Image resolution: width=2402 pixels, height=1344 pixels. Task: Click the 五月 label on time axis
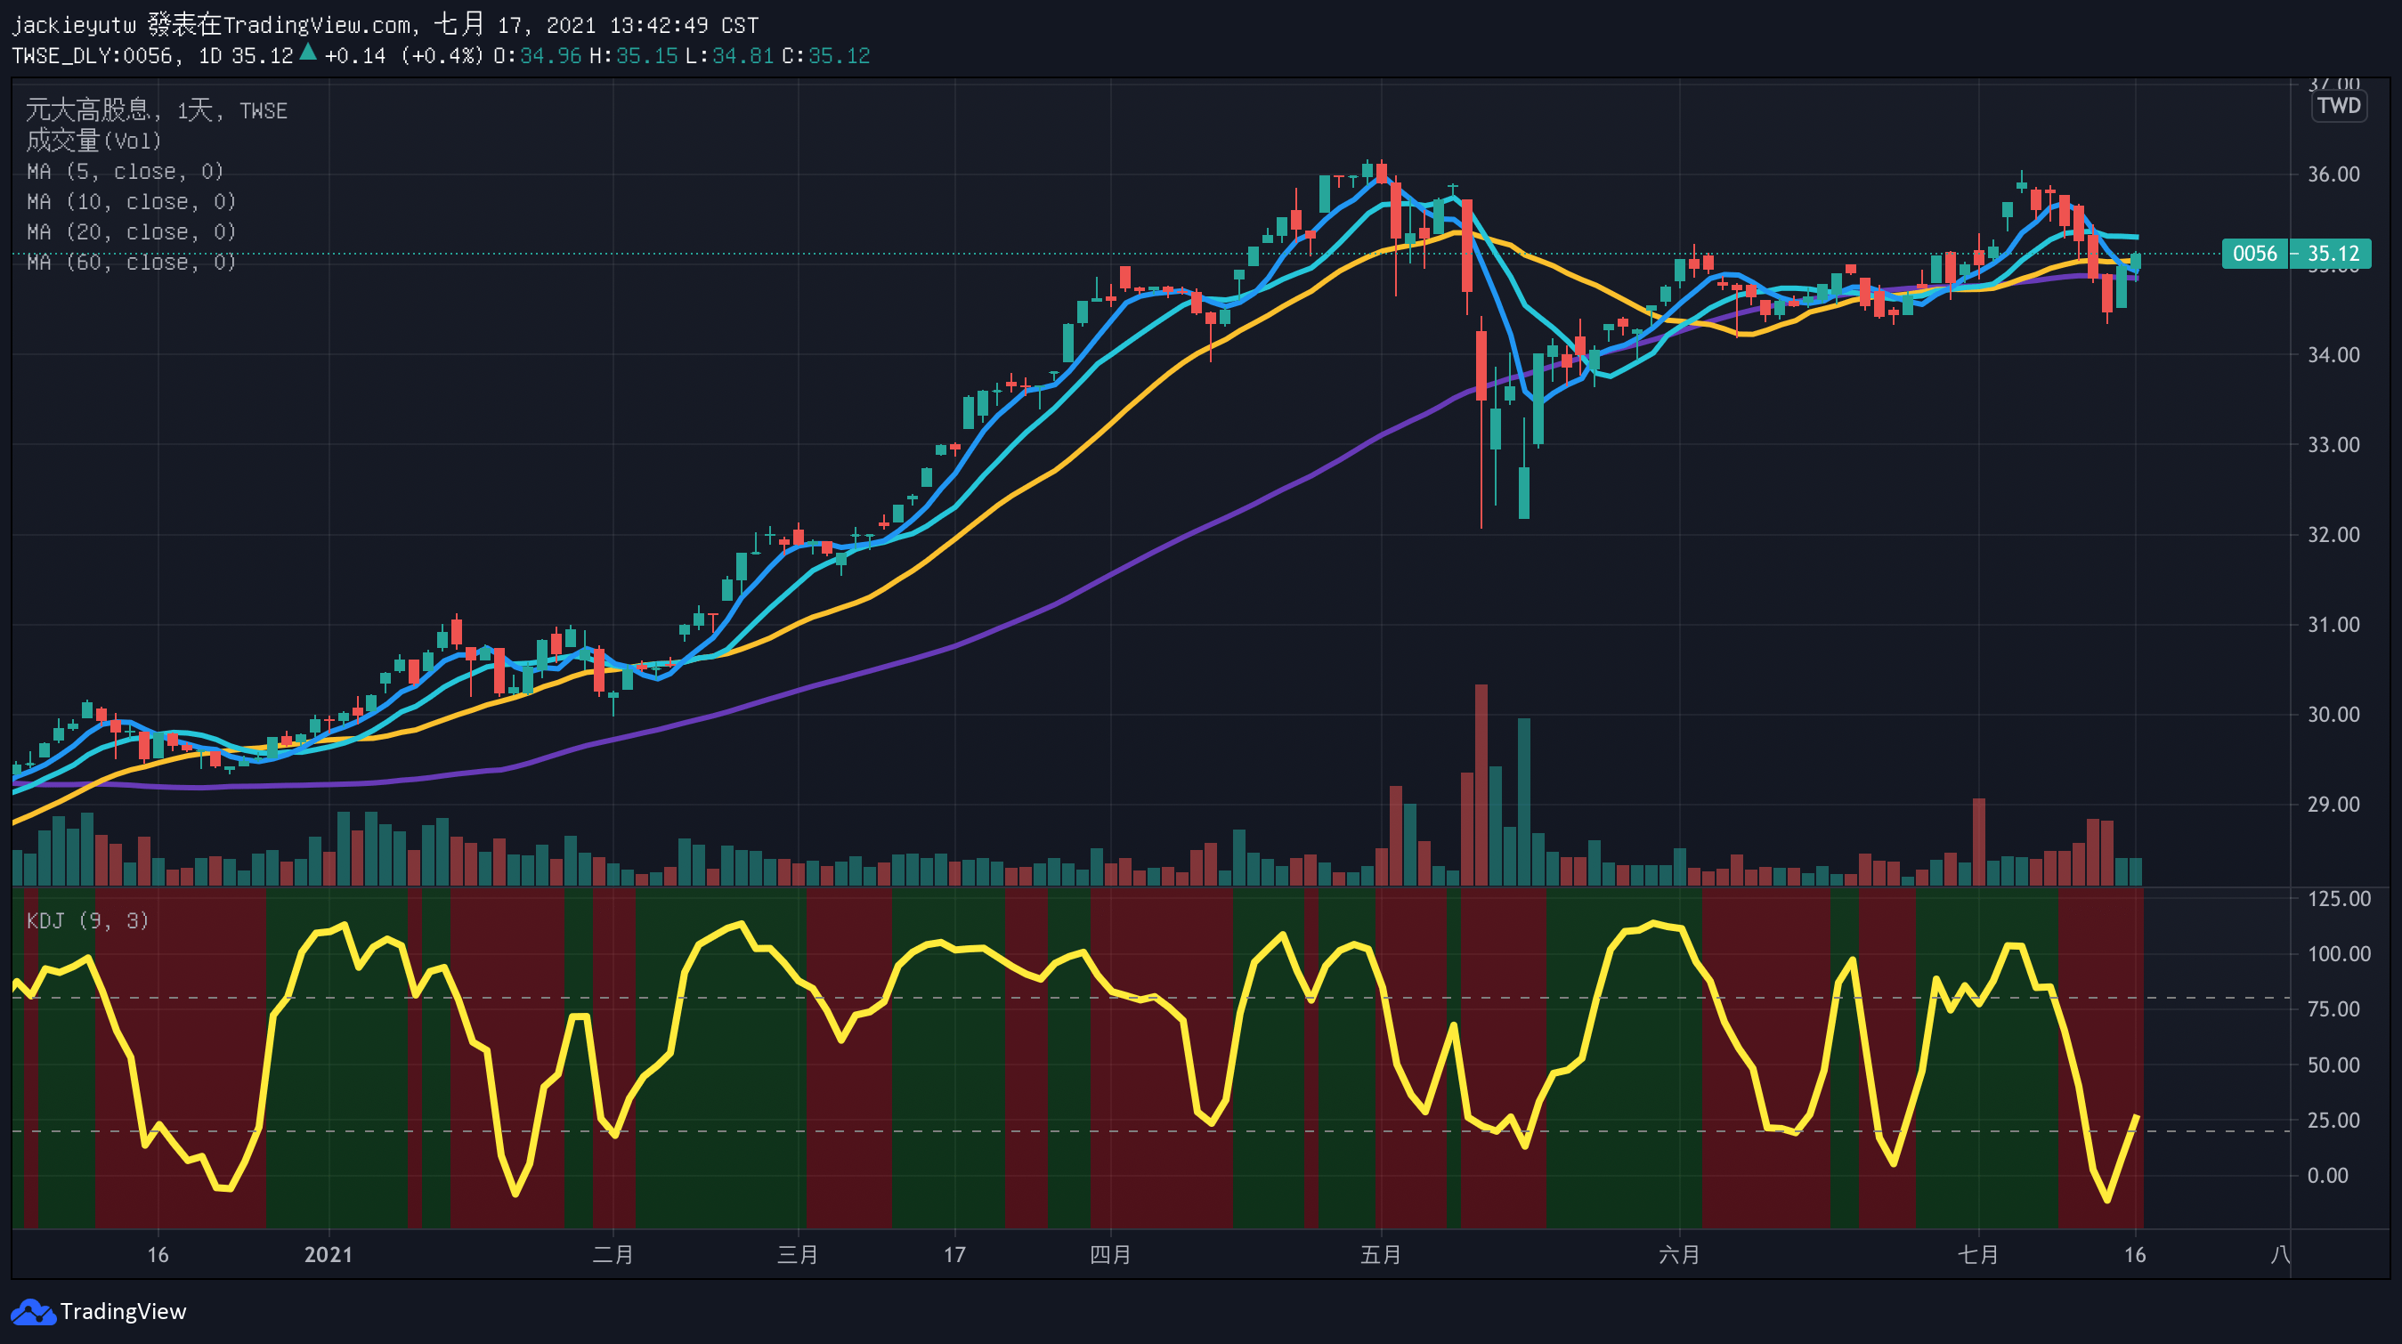pos(1380,1254)
